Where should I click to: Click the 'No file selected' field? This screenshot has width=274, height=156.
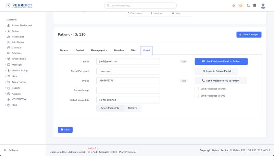point(128,100)
